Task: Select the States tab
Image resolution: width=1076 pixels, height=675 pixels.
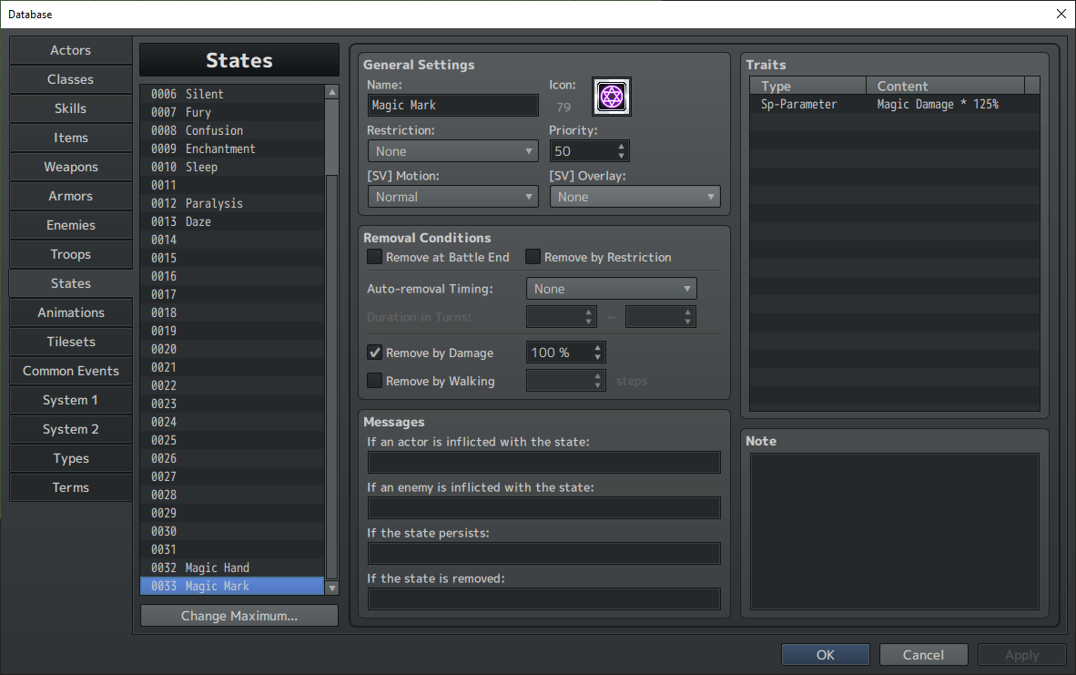Action: [x=71, y=283]
